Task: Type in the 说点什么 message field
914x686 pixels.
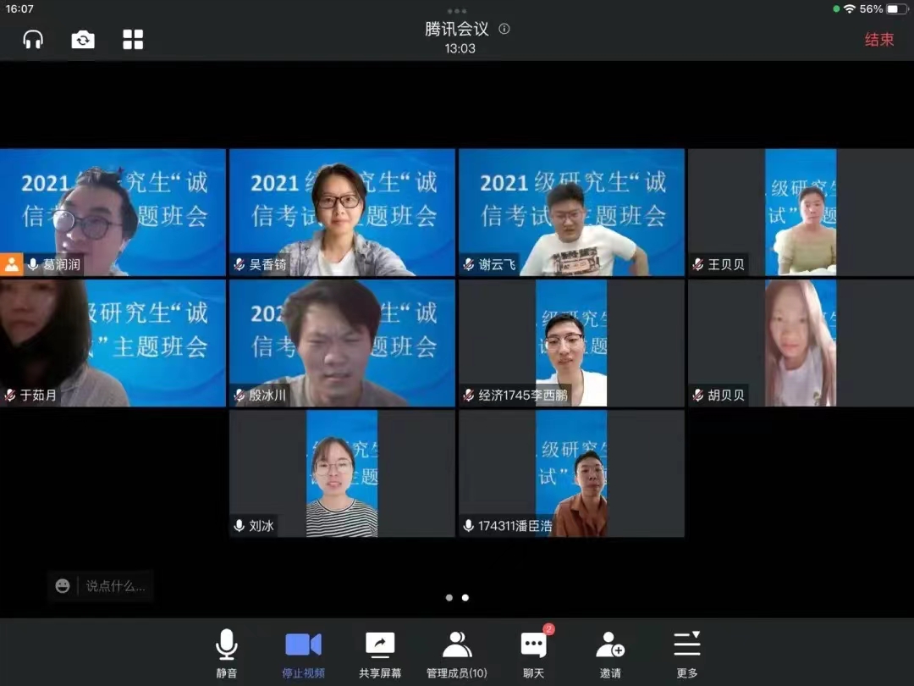Action: (x=115, y=585)
